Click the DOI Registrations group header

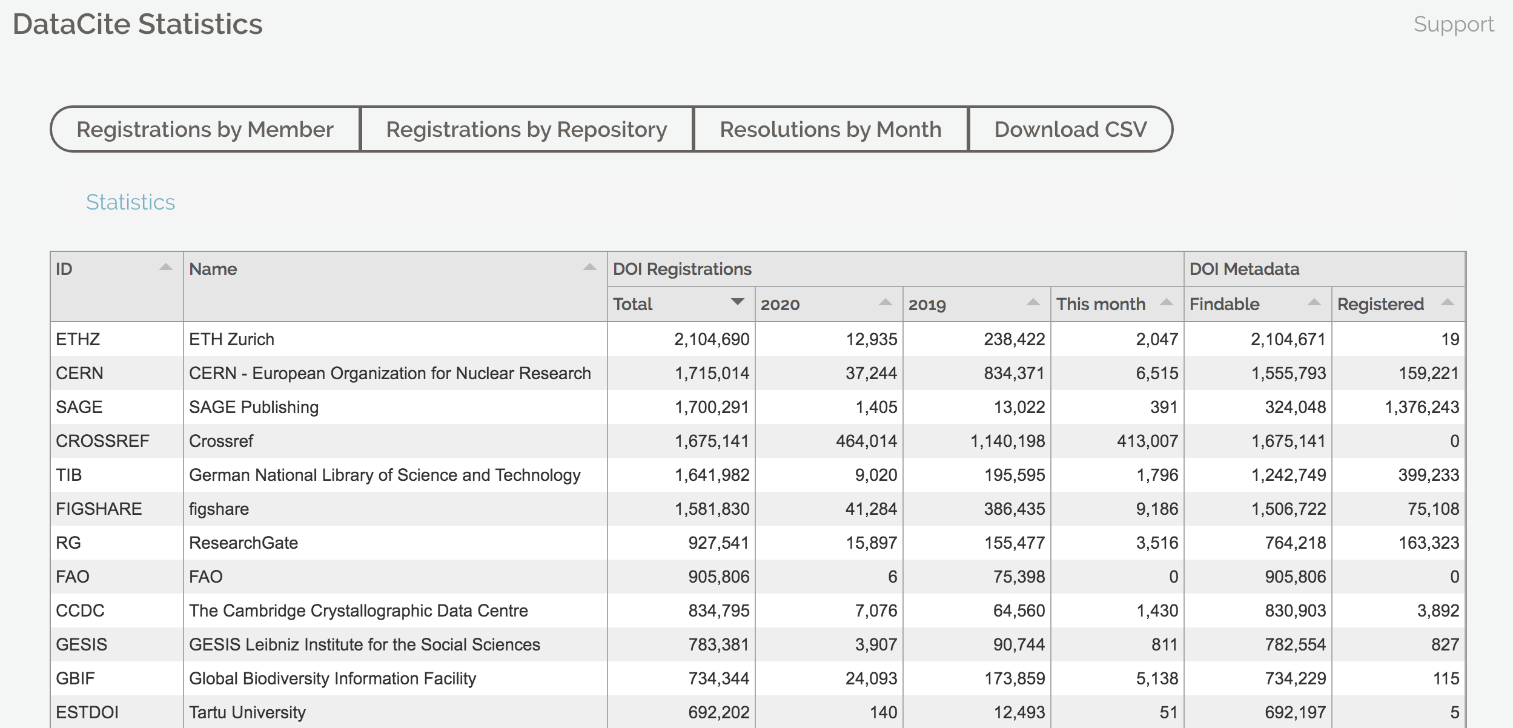coord(896,269)
